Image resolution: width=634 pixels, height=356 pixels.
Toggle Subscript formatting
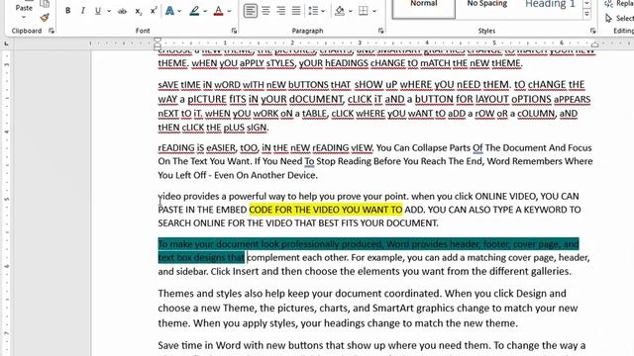[139, 11]
